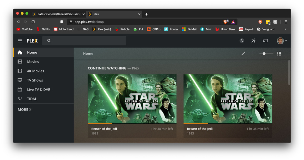This screenshot has width=304, height=160.
Task: Open PIA bookmark
Action: pos(138,29)
